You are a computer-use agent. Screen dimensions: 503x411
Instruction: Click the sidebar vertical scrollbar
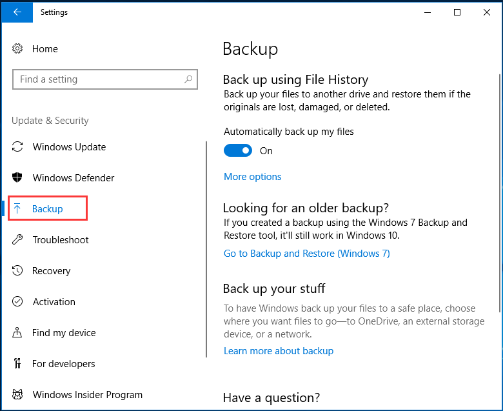(206, 249)
